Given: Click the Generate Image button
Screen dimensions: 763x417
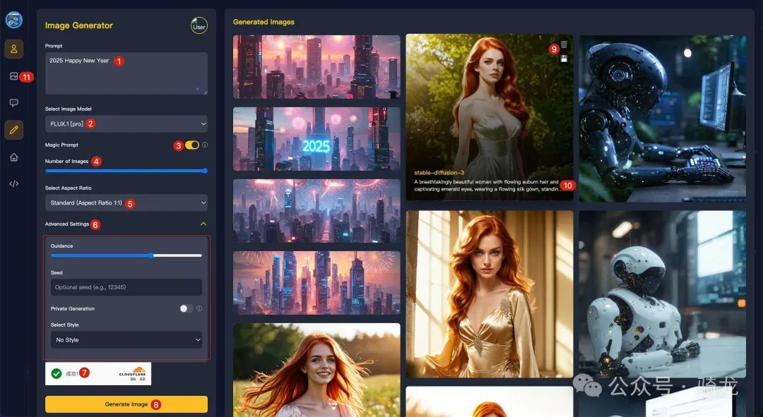Looking at the screenshot, I should pyautogui.click(x=126, y=404).
